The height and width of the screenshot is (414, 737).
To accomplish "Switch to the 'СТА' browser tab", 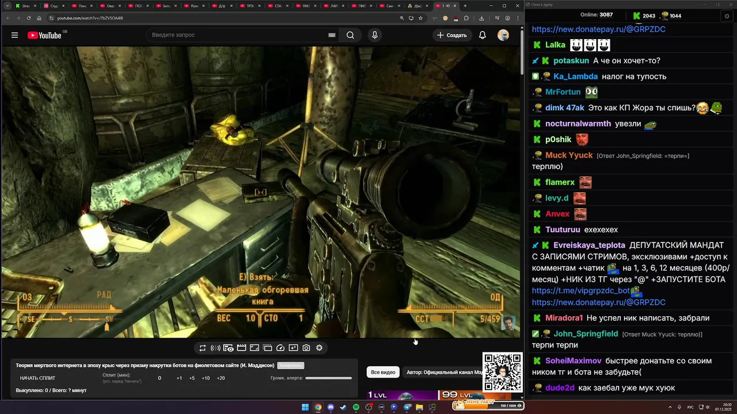I will click(x=278, y=6).
